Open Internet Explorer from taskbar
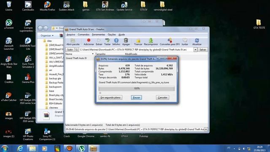This screenshot has height=152, width=270. (x=20, y=148)
